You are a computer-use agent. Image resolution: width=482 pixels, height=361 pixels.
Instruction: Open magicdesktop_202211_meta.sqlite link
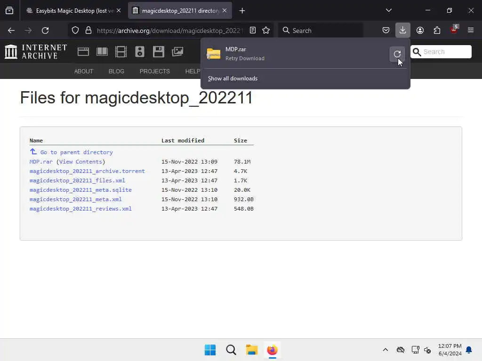click(x=80, y=190)
